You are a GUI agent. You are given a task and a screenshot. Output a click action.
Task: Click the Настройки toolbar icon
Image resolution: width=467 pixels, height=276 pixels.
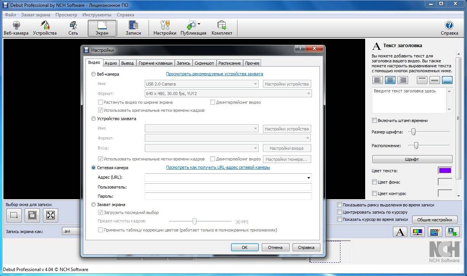point(165,28)
